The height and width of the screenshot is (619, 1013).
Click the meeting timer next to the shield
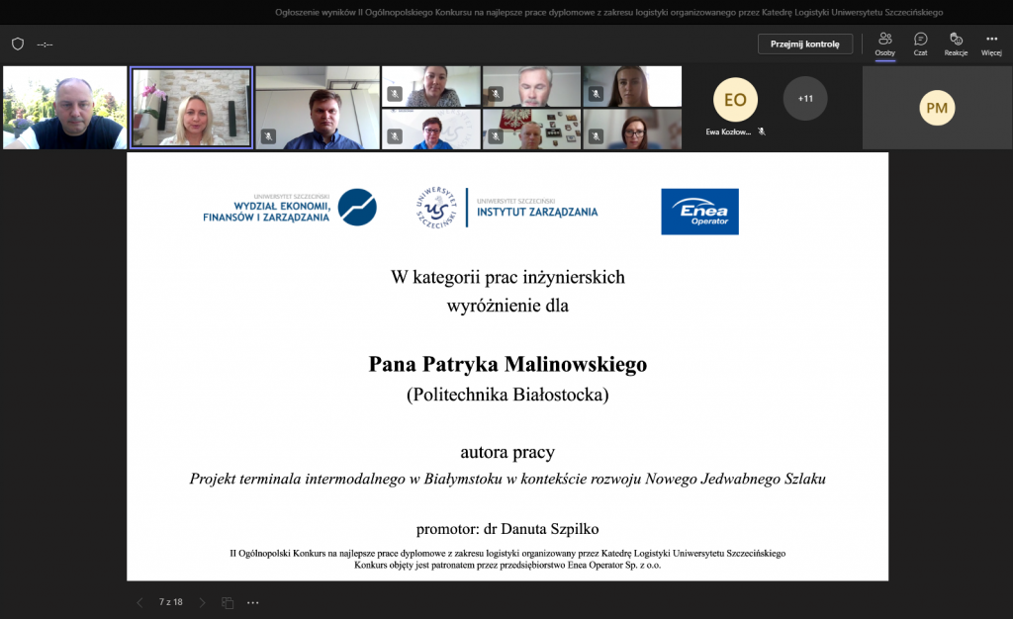(x=43, y=44)
